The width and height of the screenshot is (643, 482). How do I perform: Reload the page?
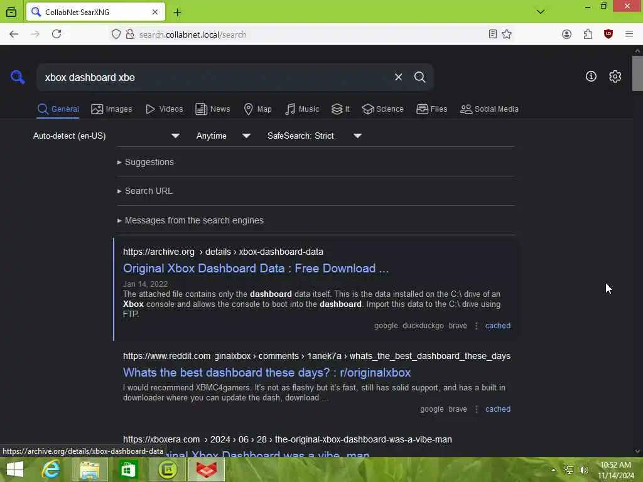[x=57, y=35]
